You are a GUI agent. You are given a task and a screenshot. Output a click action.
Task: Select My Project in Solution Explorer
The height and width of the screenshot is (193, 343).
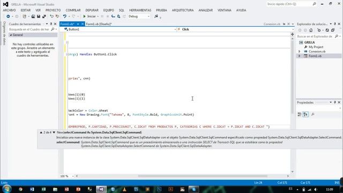[x=316, y=47]
